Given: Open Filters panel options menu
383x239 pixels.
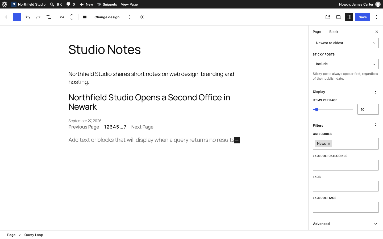Looking at the screenshot, I should click(x=376, y=125).
